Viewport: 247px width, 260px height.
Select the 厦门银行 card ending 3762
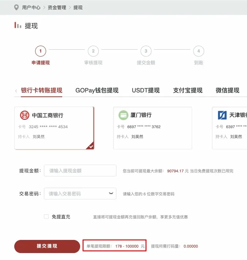point(153,128)
